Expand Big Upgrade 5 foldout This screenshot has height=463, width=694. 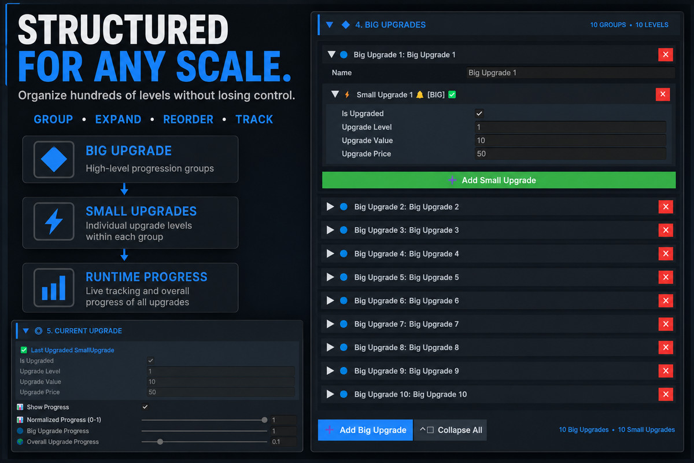(x=330, y=277)
